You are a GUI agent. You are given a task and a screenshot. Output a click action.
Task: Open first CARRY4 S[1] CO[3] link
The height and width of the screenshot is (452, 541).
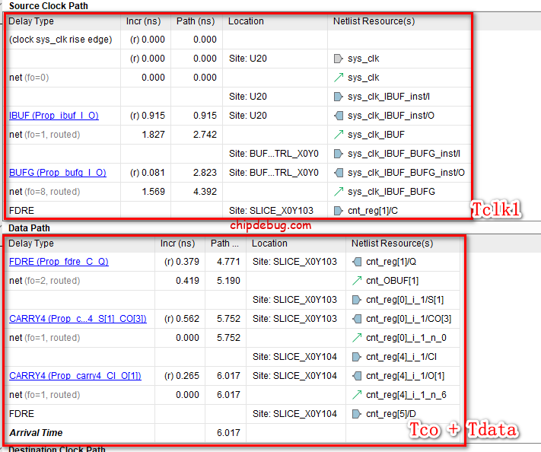[76, 319]
